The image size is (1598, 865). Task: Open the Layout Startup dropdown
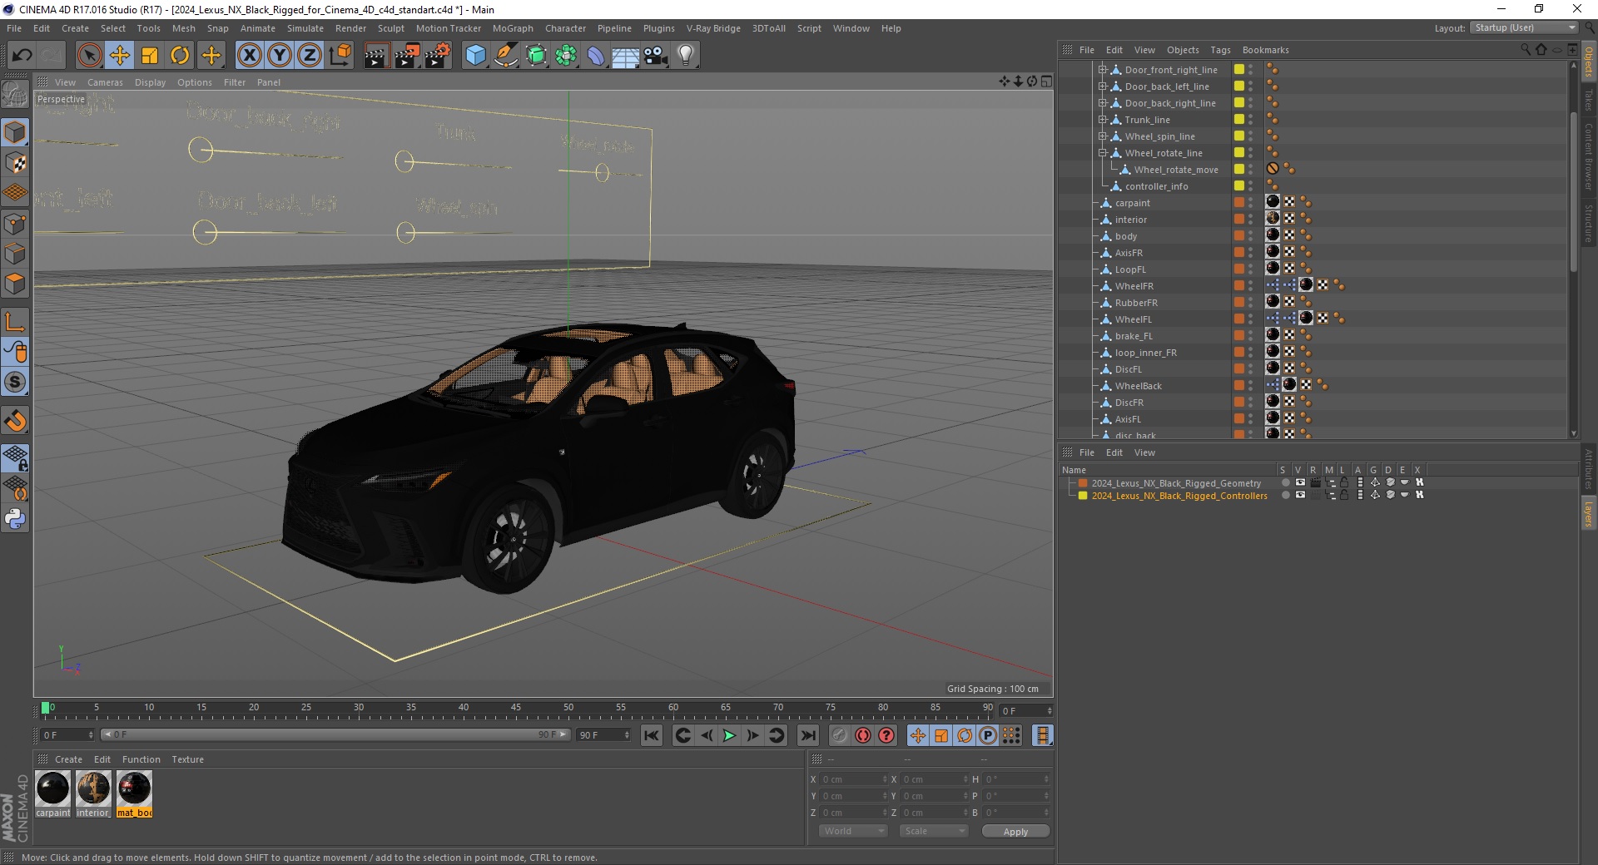pyautogui.click(x=1525, y=27)
